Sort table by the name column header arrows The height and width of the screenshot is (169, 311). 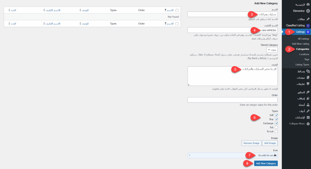165,10
